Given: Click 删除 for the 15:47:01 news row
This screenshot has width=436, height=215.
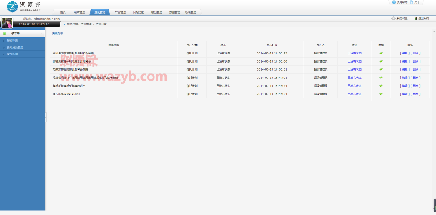Looking at the screenshot, I should coord(416,78).
